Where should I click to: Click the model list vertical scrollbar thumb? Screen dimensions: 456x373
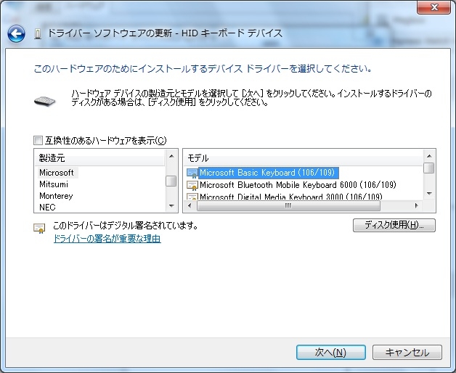pos(429,168)
